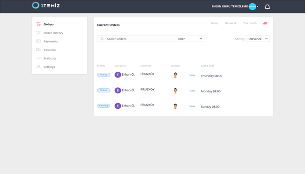305x176 pixels.
Task: Open the Filter dropdown
Action: tap(190, 39)
